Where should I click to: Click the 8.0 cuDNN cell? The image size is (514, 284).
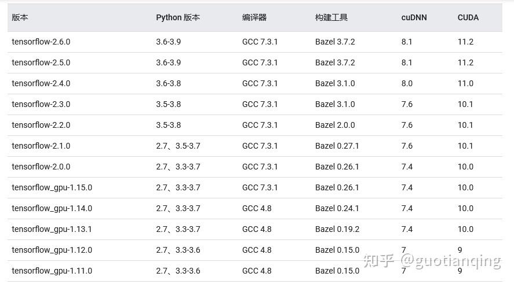click(407, 83)
